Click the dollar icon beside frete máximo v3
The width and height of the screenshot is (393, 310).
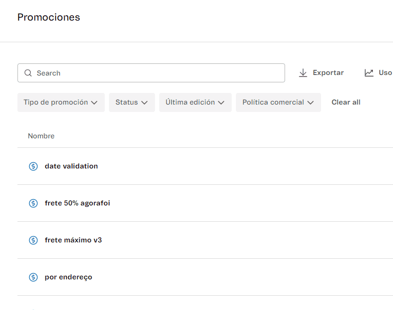coord(33,240)
